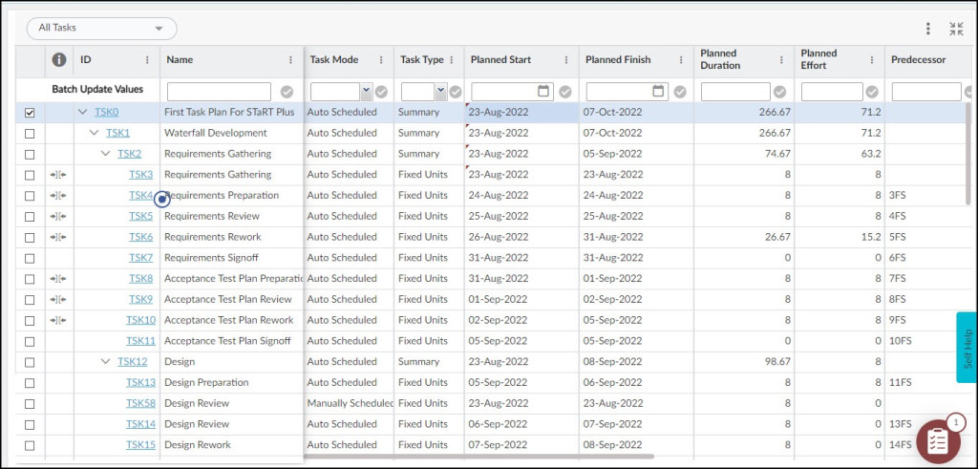Viewport: 978px width, 469px height.
Task: Click the Manually Scheduled task mode cell
Action: [351, 403]
